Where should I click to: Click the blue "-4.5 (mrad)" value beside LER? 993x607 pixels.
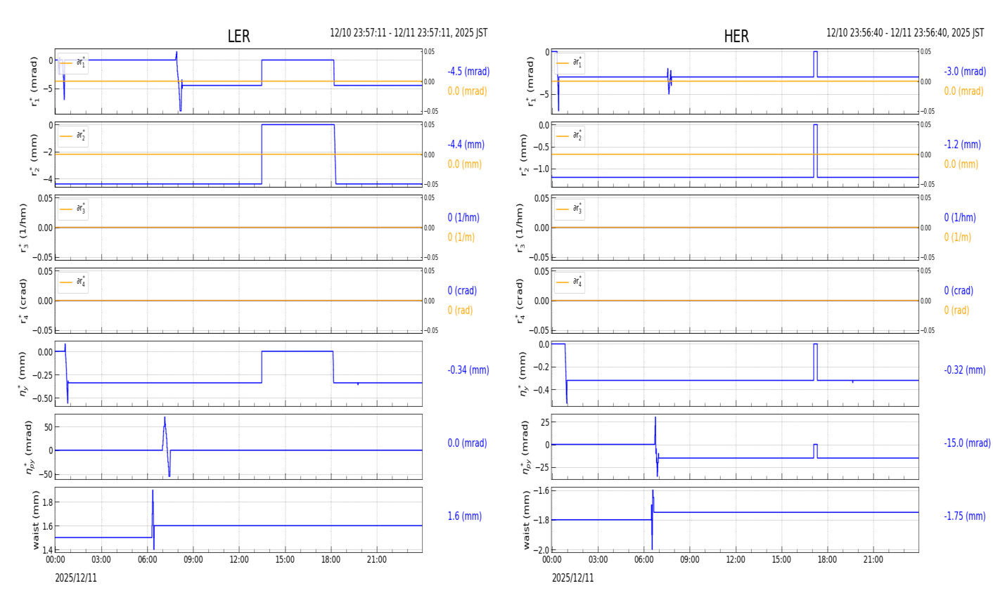[x=468, y=72]
